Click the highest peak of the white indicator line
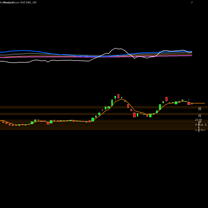208x208 pixels. (115, 48)
